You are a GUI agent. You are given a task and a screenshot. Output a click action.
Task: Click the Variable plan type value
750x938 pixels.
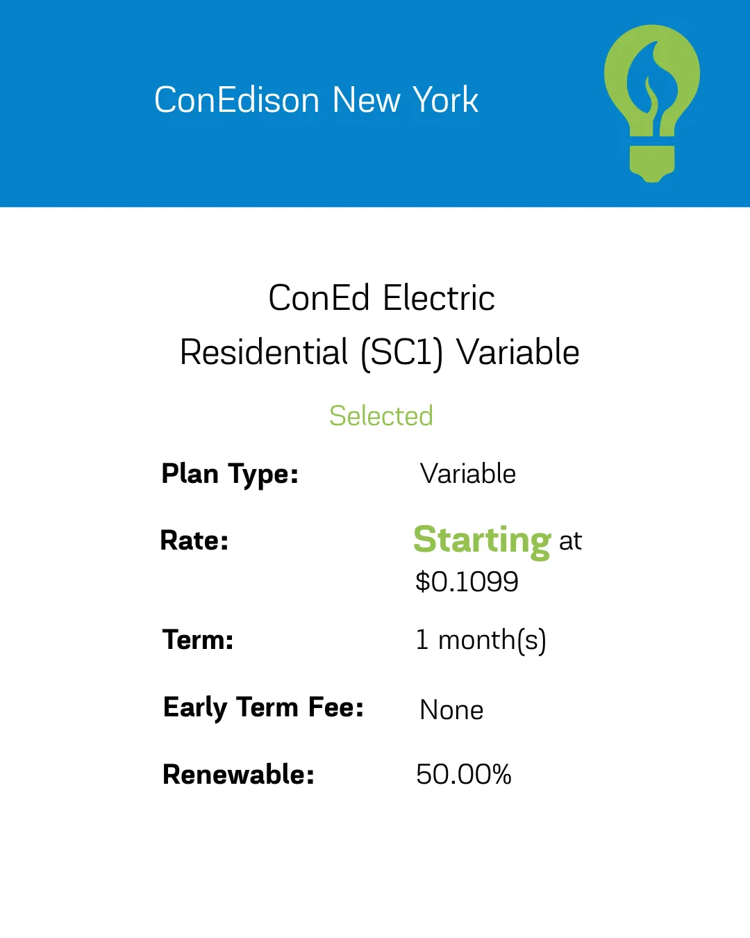[x=468, y=475]
